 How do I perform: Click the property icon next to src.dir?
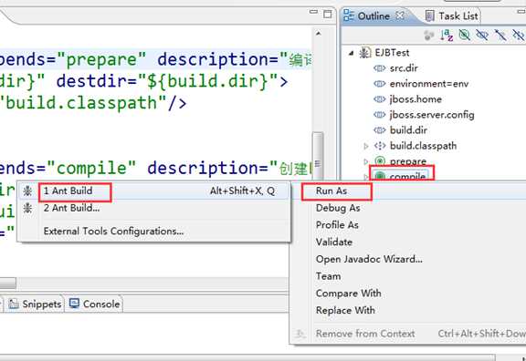pos(379,68)
